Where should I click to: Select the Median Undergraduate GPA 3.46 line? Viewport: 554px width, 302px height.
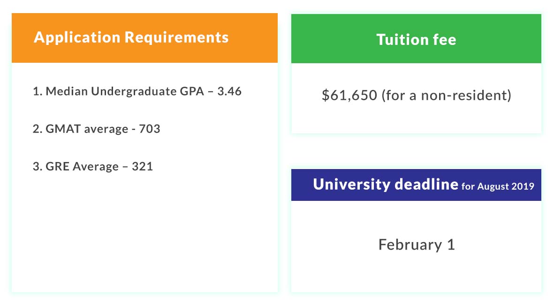[137, 91]
